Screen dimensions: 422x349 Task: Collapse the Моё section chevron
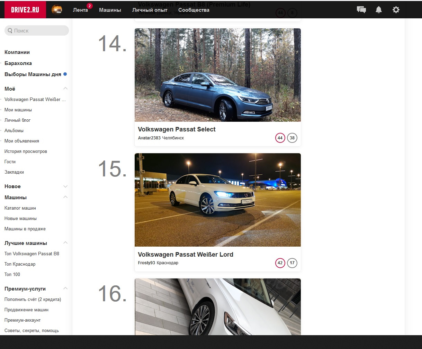tap(65, 89)
